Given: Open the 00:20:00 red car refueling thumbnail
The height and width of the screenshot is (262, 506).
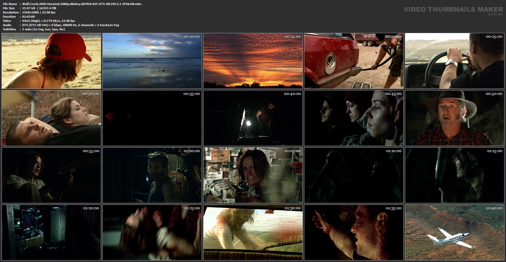Looking at the screenshot, I should coord(354,61).
